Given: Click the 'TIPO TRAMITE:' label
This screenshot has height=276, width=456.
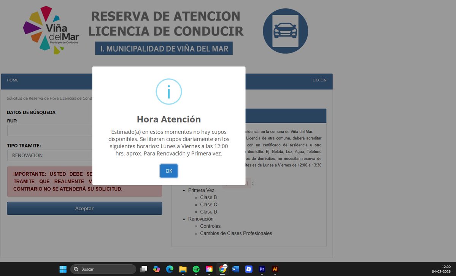Looking at the screenshot, I should 24,146.
